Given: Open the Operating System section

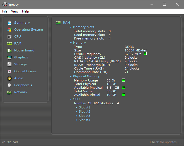Looking at the screenshot, I should (28, 29).
